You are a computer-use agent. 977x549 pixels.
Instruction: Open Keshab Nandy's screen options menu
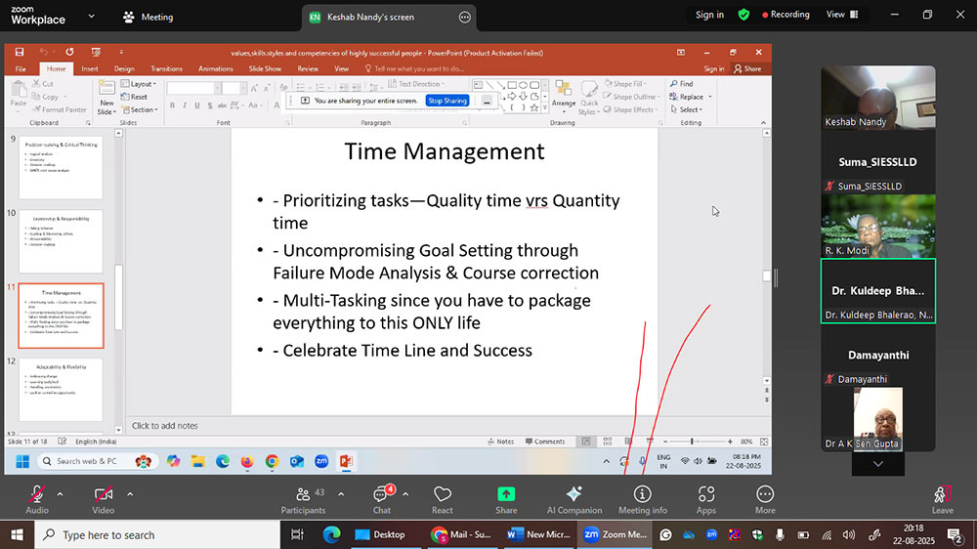(465, 18)
